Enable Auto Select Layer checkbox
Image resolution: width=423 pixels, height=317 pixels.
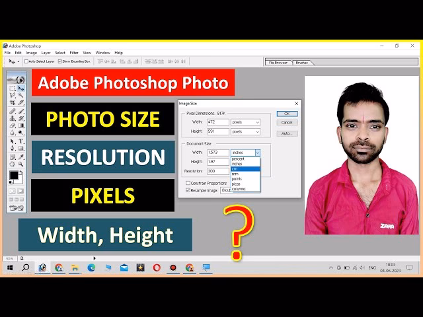(x=26, y=61)
